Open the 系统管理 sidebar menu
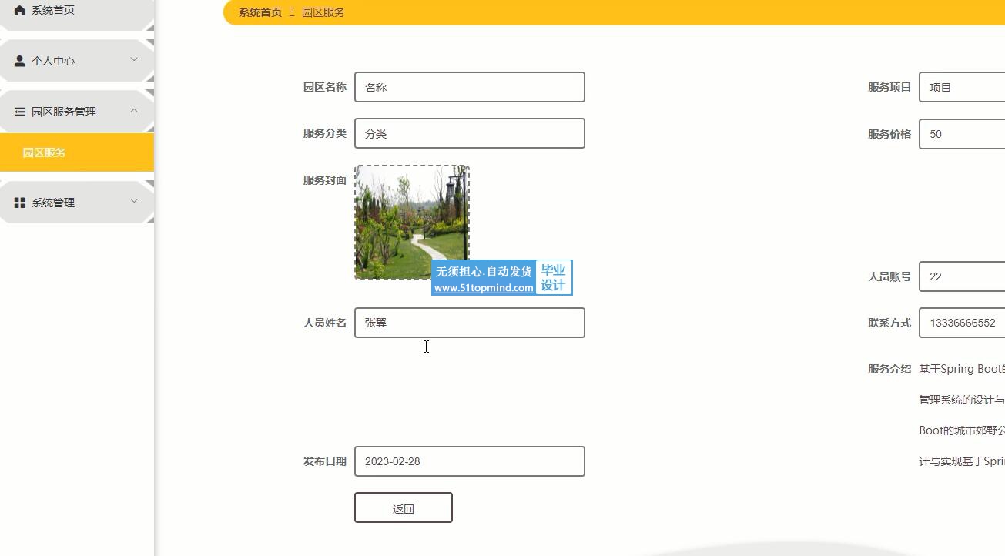This screenshot has width=1005, height=556. click(77, 203)
